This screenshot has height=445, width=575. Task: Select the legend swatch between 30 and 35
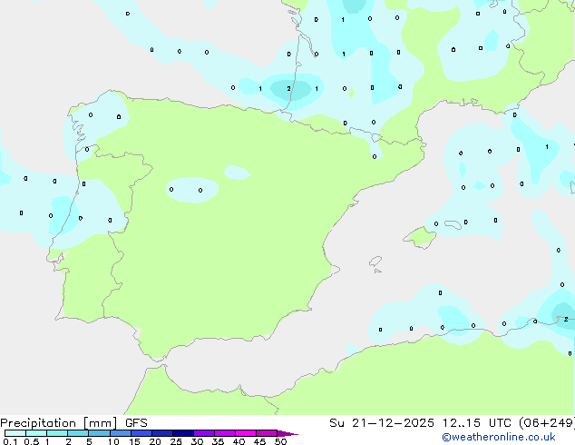(204, 433)
